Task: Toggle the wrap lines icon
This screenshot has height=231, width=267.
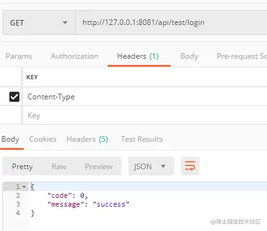Action: coord(190,166)
